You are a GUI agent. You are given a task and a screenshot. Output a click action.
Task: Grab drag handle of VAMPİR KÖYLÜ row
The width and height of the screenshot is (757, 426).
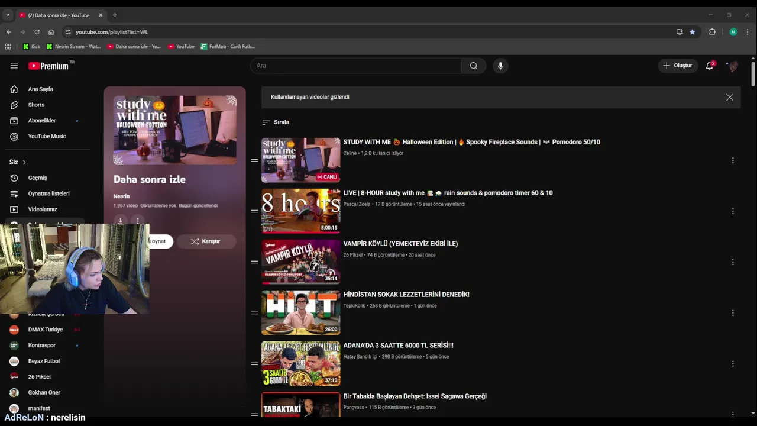(254, 262)
